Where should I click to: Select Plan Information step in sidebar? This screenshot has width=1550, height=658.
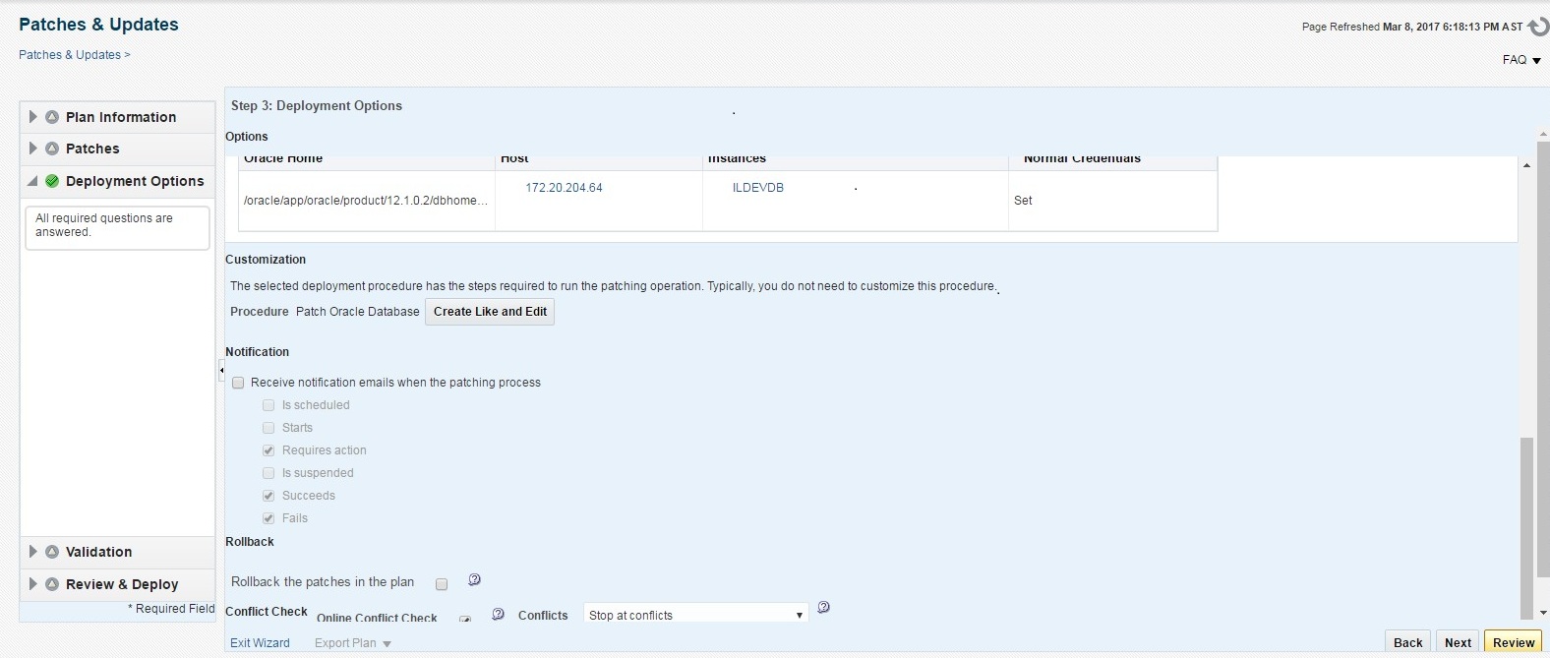click(x=121, y=117)
